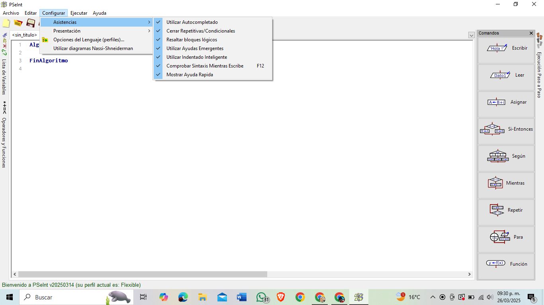Select the Asignar command icon
The image size is (544, 305).
(x=506, y=102)
